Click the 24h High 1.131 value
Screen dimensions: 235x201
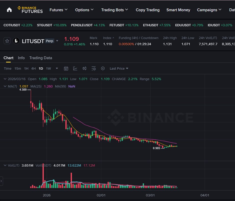click(x=167, y=44)
